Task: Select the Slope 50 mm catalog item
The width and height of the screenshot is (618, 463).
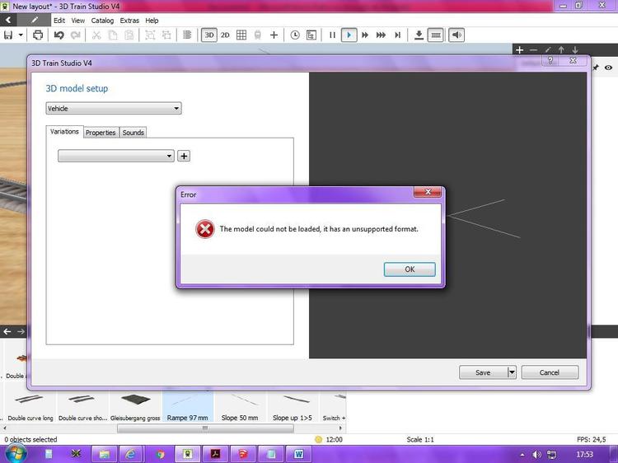Action: point(240,408)
